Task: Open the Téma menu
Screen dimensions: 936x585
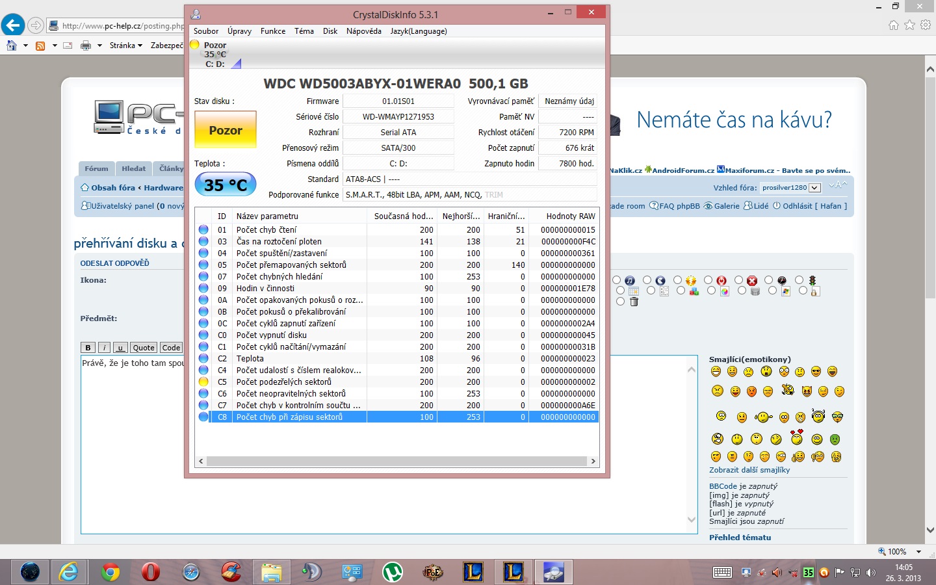Action: pyautogui.click(x=304, y=31)
